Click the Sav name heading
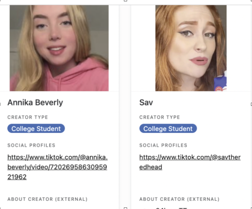Screen dimensions: 252x209 pyautogui.click(x=146, y=102)
